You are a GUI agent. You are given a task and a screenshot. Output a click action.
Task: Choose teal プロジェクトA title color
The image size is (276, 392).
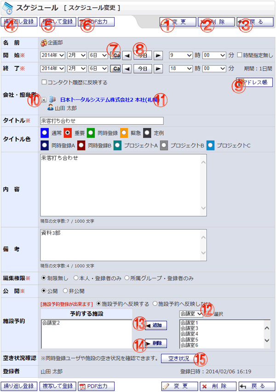[117, 145]
